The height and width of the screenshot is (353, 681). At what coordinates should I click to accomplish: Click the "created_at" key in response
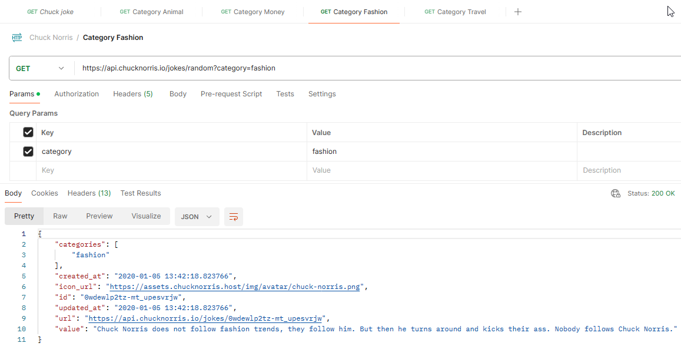pos(81,276)
